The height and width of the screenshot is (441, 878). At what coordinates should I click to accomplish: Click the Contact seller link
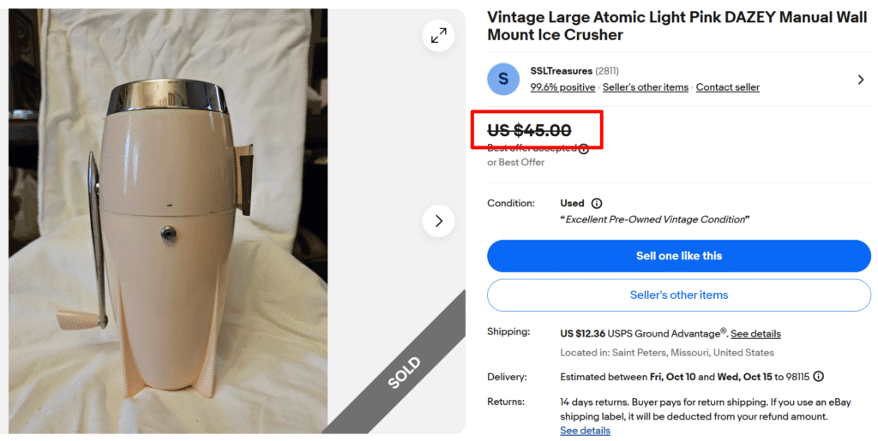tap(727, 87)
